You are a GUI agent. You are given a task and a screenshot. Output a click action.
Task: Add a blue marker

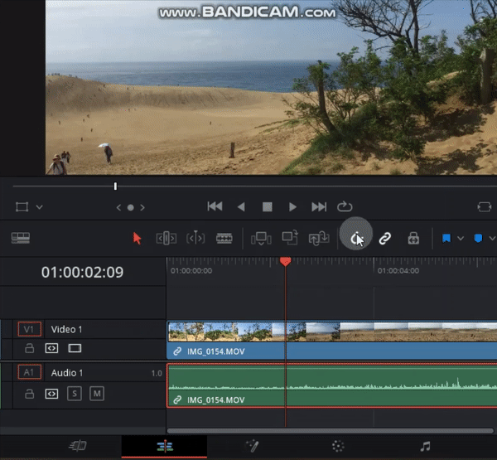tap(478, 238)
